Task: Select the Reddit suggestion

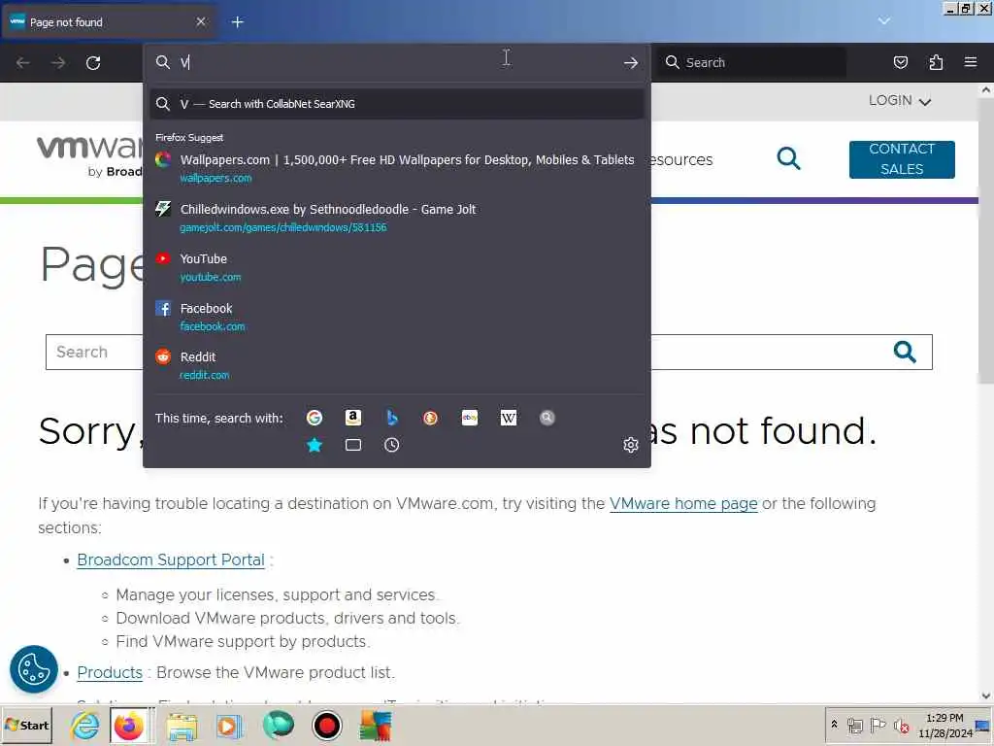Action: tap(397, 365)
